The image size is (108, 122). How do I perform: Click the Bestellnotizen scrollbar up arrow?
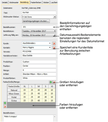[55, 117]
